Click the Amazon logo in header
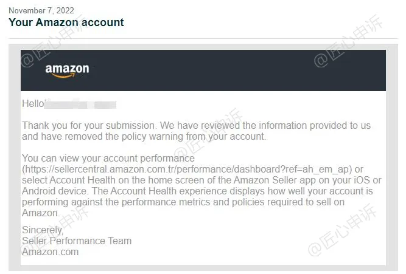Screen dimensions: 406x274 coord(67,70)
